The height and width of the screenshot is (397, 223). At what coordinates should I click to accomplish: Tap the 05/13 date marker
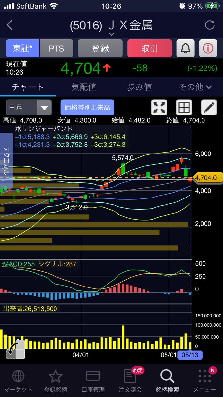pyautogui.click(x=190, y=355)
